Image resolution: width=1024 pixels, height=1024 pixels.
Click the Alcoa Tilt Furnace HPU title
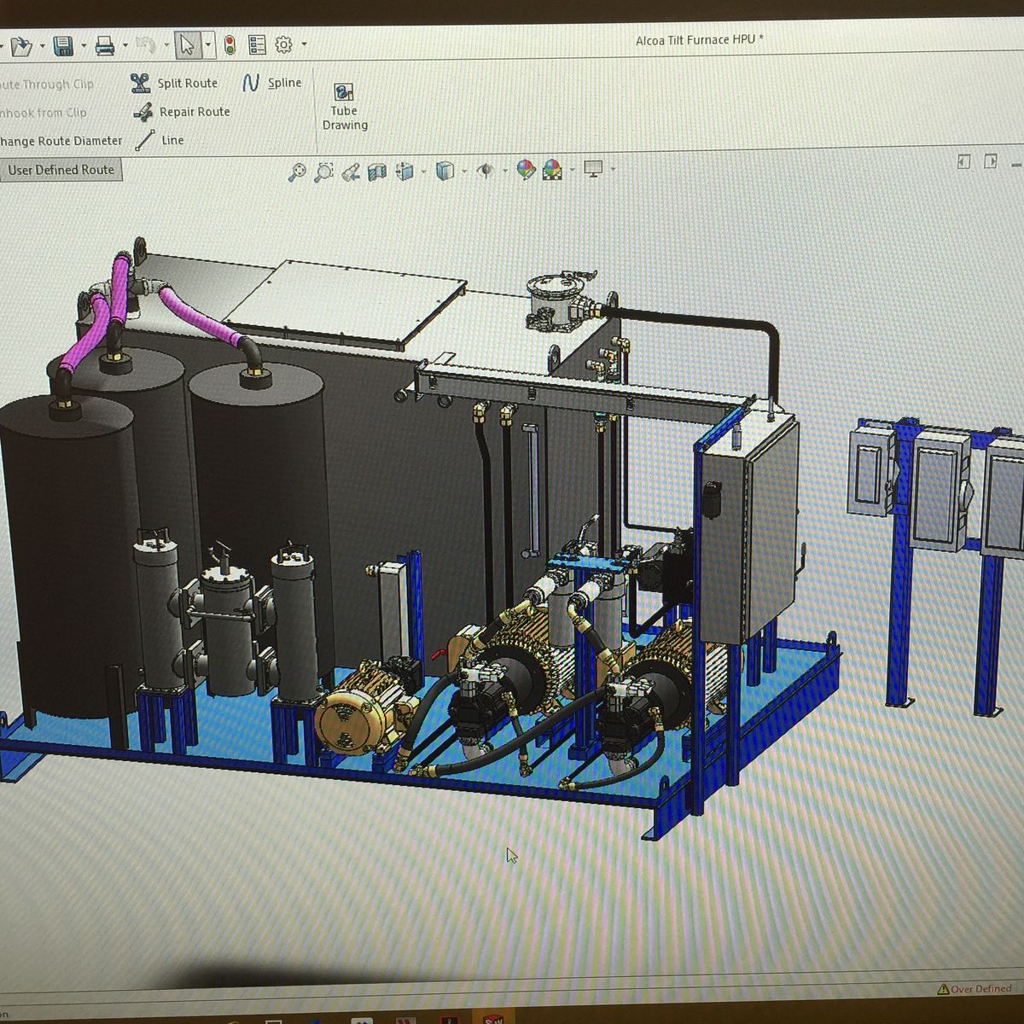[700, 40]
